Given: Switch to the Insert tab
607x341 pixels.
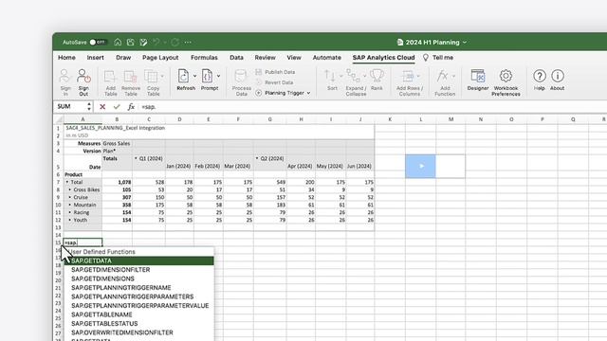Looking at the screenshot, I should pos(95,57).
